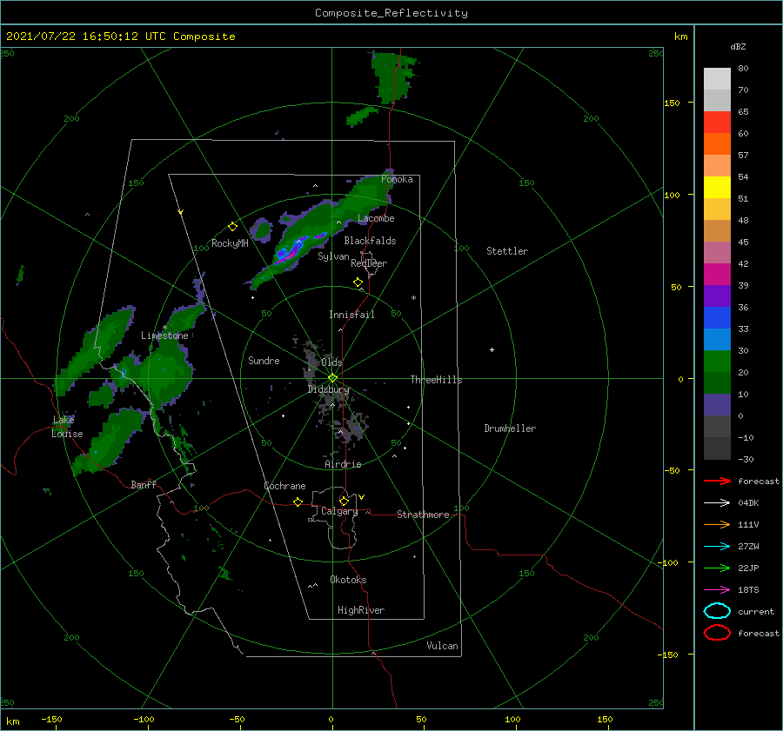
Task: Click the ThreeHills town label
Action: (x=437, y=380)
